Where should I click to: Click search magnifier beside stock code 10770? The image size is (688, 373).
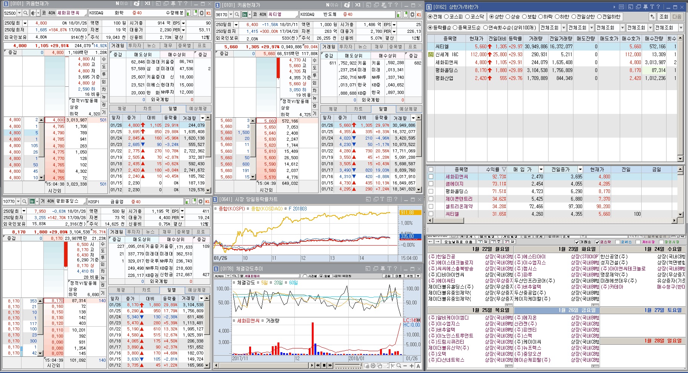tap(24, 201)
